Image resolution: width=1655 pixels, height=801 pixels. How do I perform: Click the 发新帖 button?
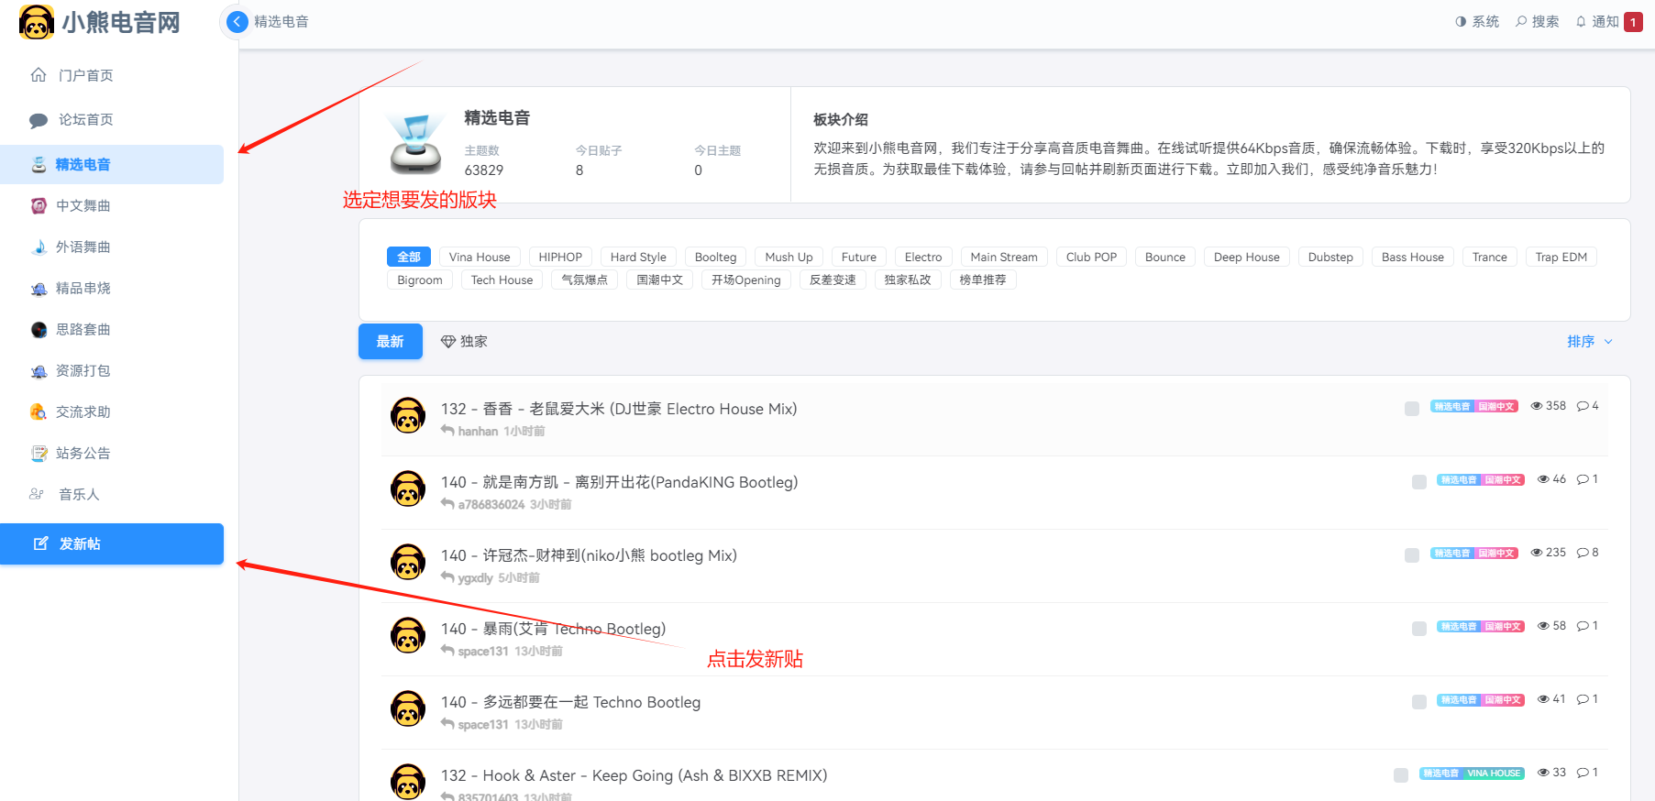click(x=112, y=544)
